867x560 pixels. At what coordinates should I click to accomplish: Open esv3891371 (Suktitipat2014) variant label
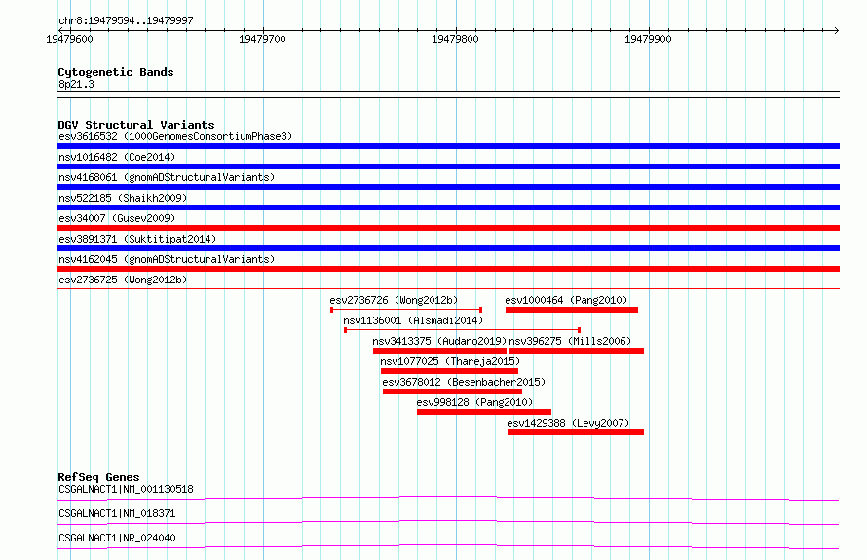pyautogui.click(x=137, y=239)
